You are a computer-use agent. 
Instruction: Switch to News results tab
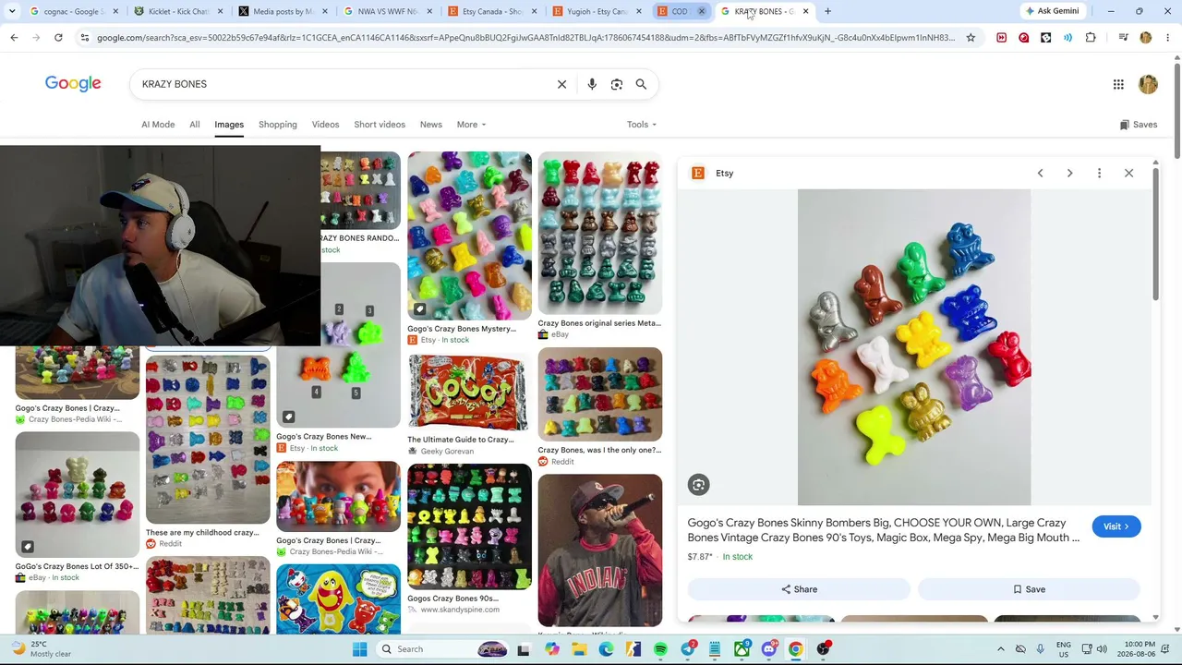tap(431, 125)
